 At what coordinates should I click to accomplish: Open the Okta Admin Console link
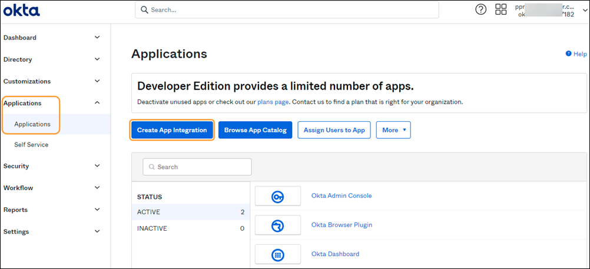click(x=342, y=195)
